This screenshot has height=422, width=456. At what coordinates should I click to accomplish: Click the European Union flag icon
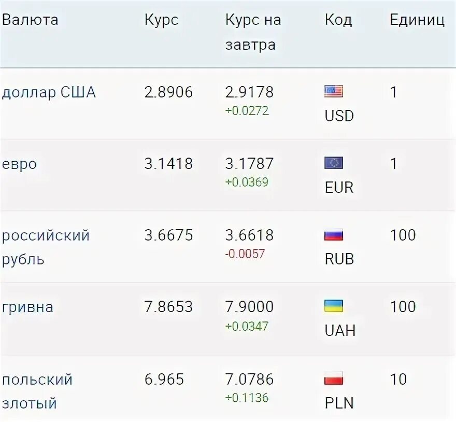[x=334, y=163]
